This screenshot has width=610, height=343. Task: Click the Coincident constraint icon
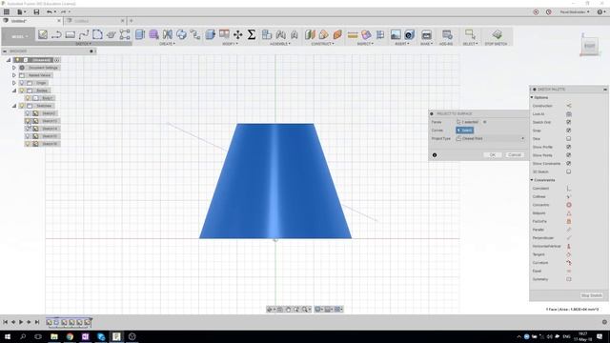click(569, 189)
